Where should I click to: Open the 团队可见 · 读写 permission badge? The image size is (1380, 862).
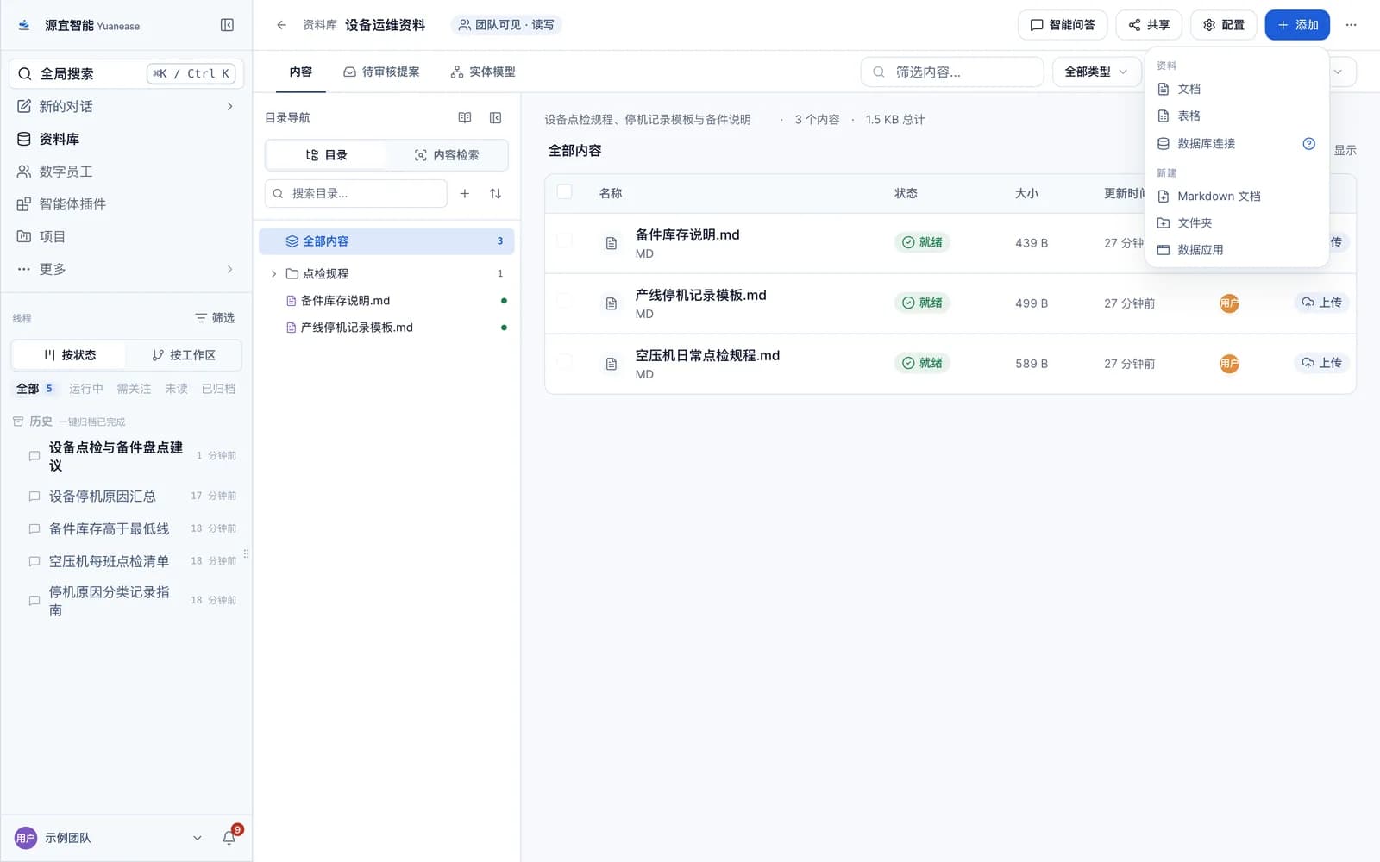tap(506, 25)
